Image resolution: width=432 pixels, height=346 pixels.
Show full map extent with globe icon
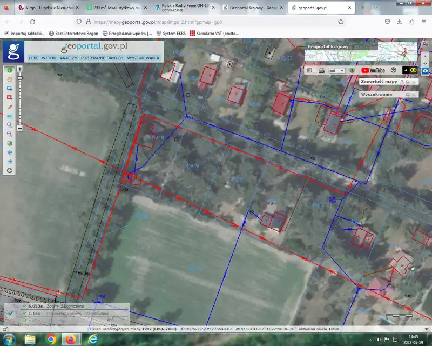coord(9,143)
